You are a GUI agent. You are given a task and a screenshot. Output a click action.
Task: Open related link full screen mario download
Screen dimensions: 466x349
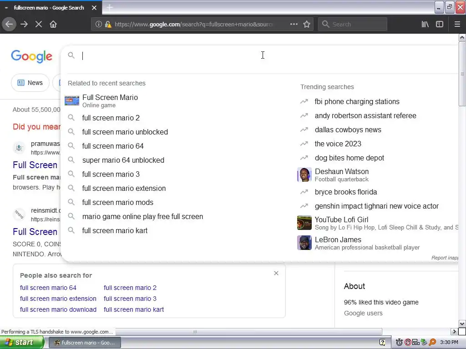click(x=58, y=309)
